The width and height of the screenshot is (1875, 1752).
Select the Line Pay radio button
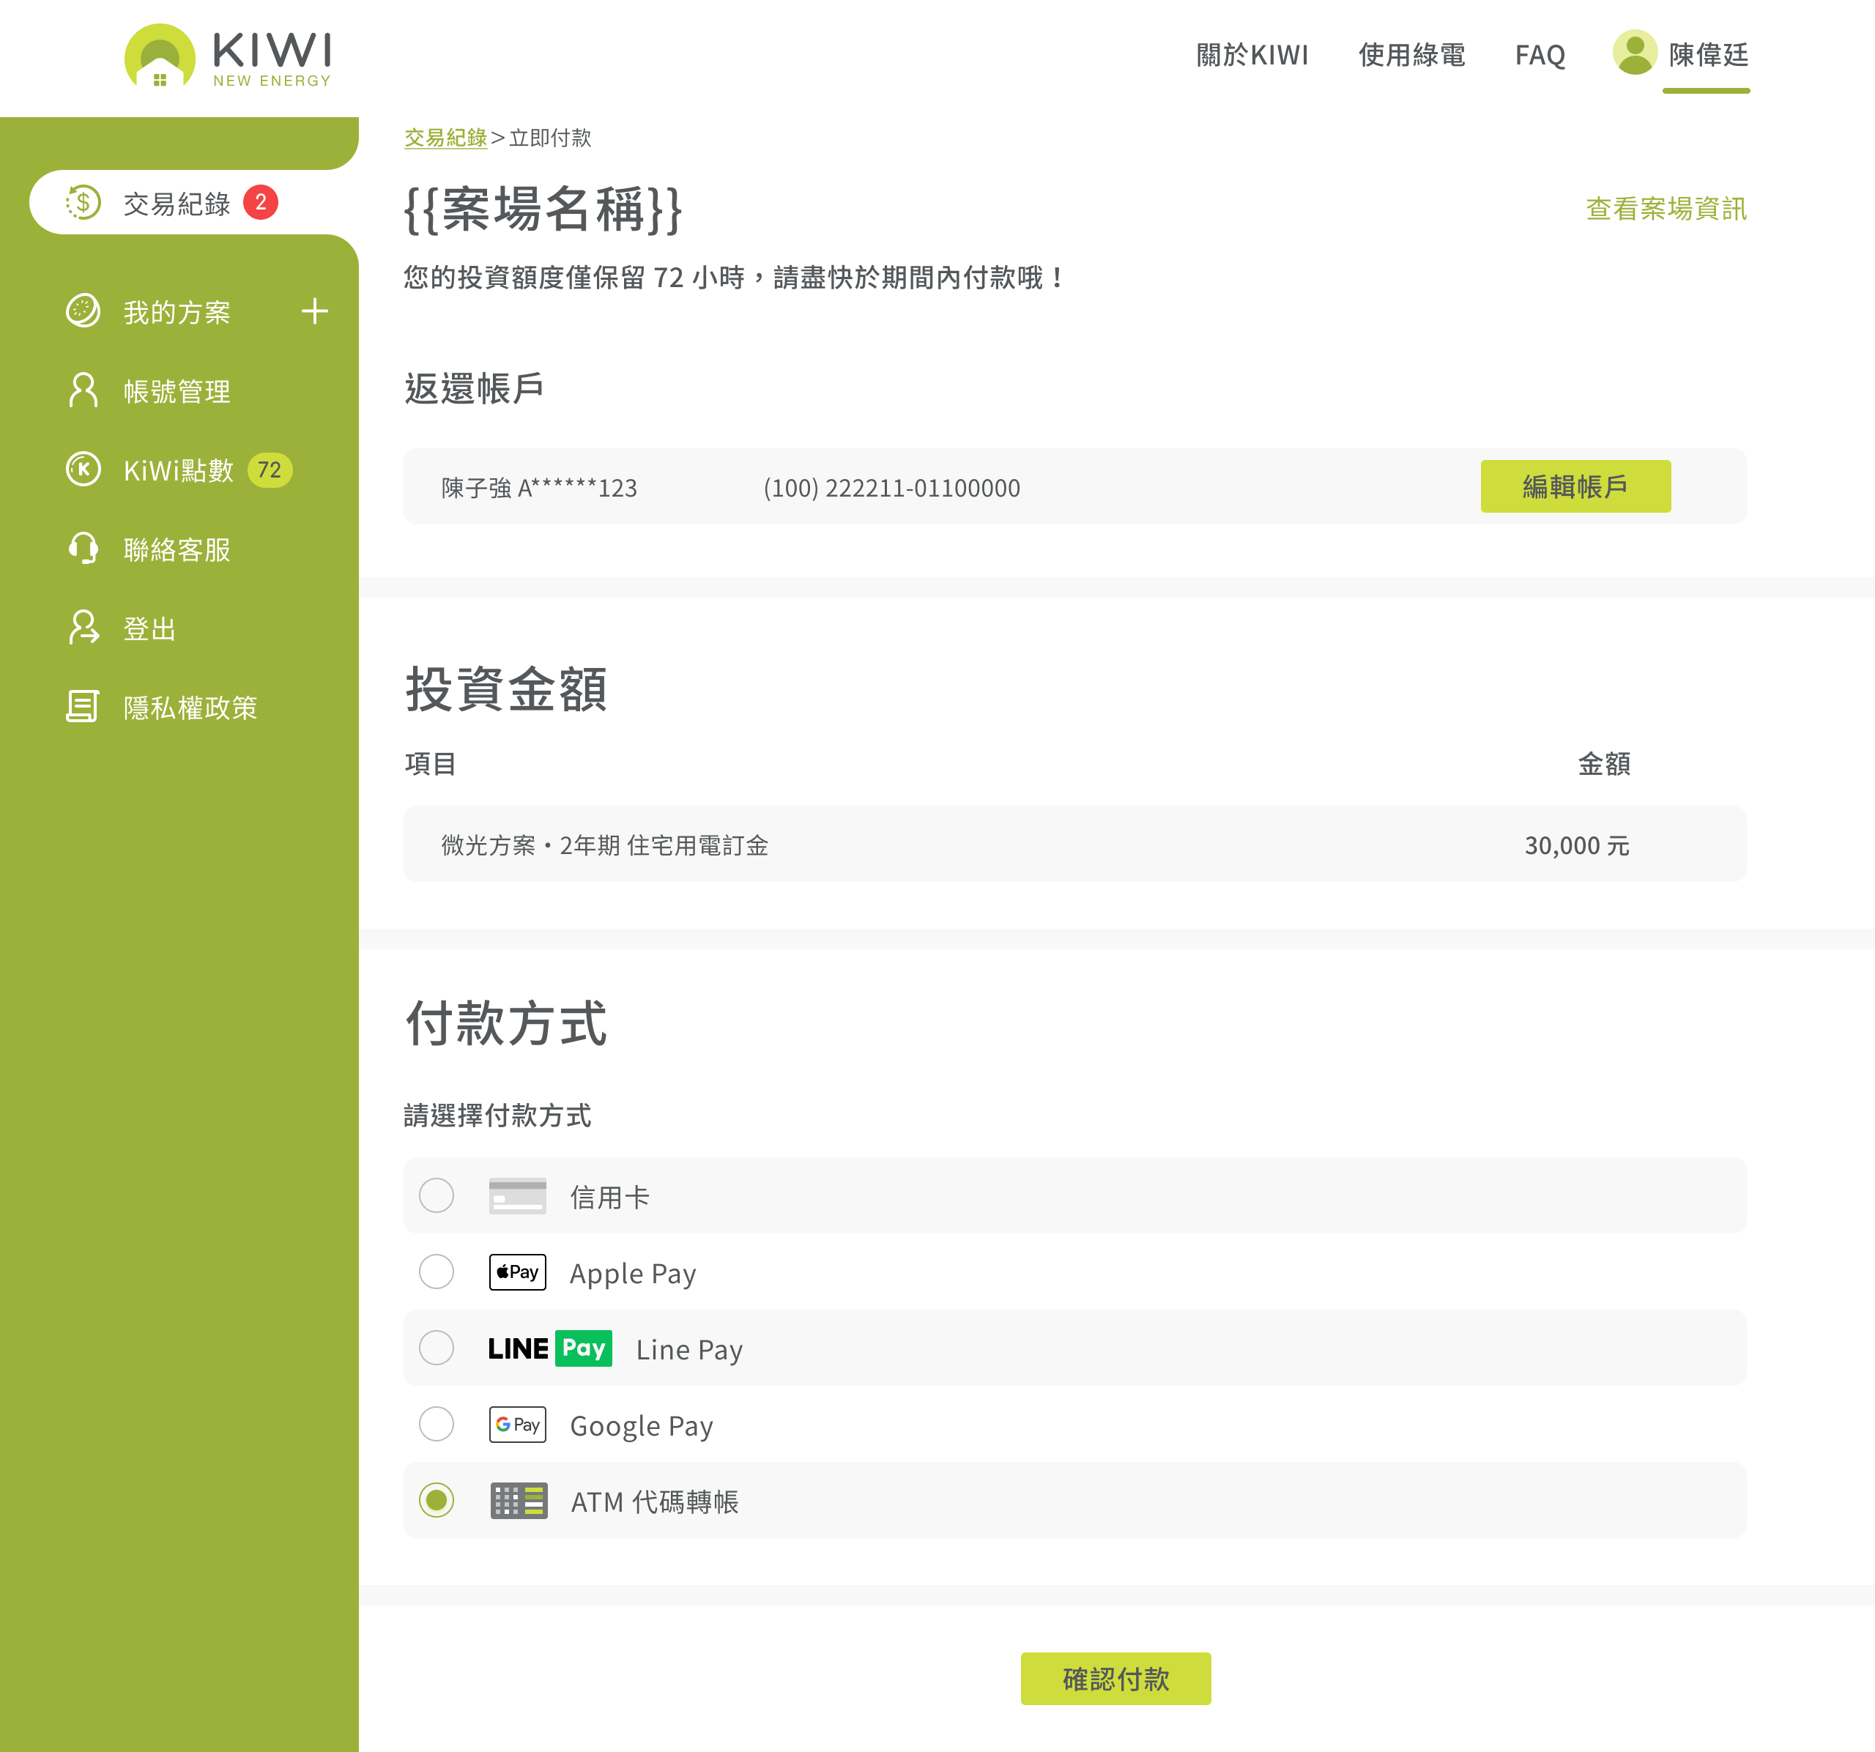(437, 1348)
